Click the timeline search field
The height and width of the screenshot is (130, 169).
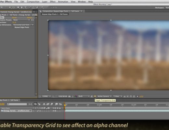pyautogui.click(x=17, y=104)
